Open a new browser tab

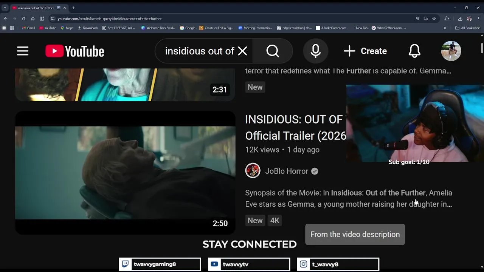click(x=73, y=8)
